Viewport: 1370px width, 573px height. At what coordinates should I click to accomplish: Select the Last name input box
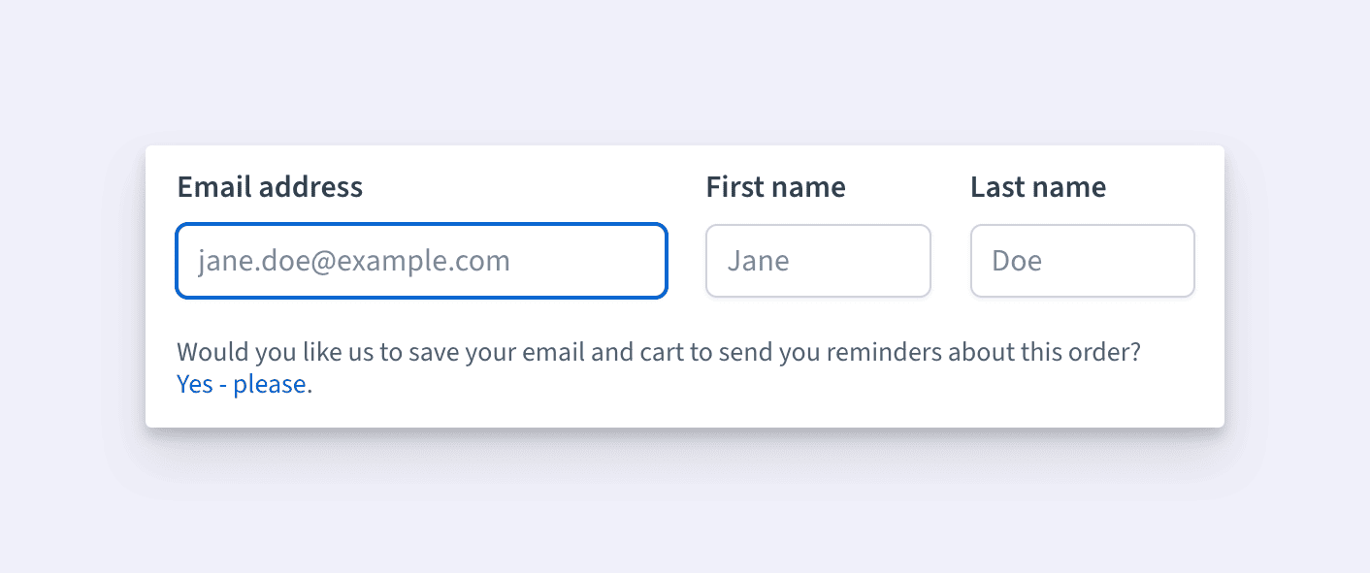pos(1082,261)
